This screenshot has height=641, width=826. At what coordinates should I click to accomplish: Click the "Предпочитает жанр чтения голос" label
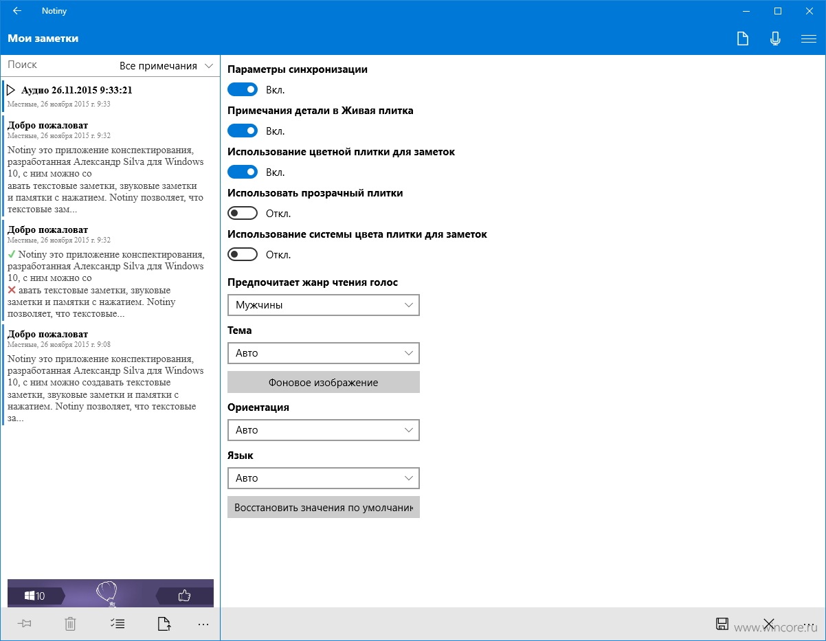[313, 282]
